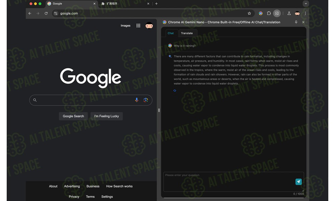
Task: Click the Google search input box
Action: (x=91, y=100)
